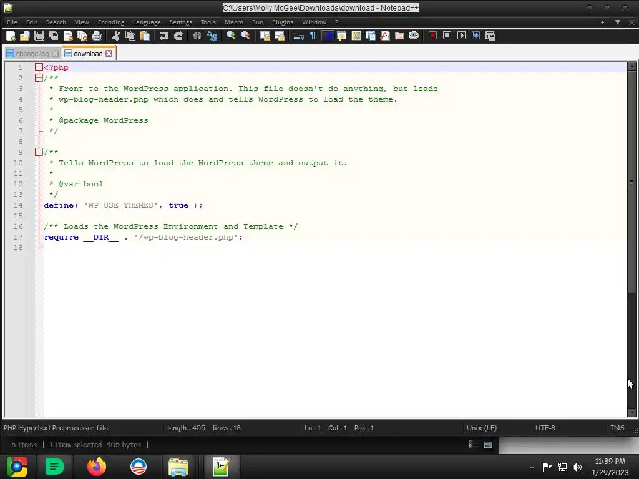Screen dimensions: 639x479
Task: Toggle synchronized horizontal scrolling
Action: pos(279,36)
